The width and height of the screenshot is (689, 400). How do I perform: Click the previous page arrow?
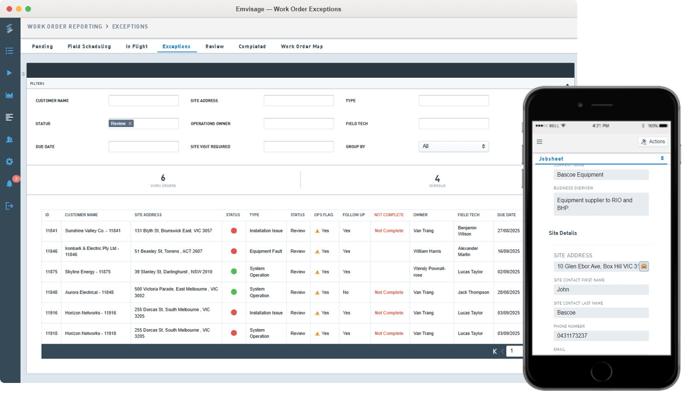502,351
